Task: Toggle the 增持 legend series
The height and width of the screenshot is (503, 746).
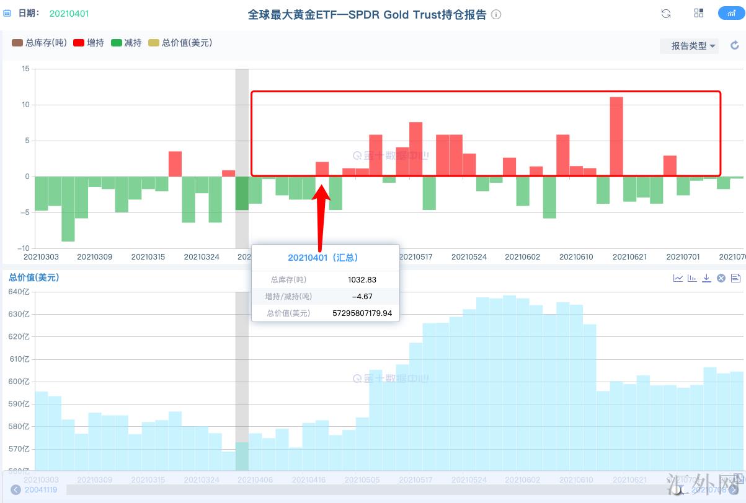Action: tap(89, 43)
